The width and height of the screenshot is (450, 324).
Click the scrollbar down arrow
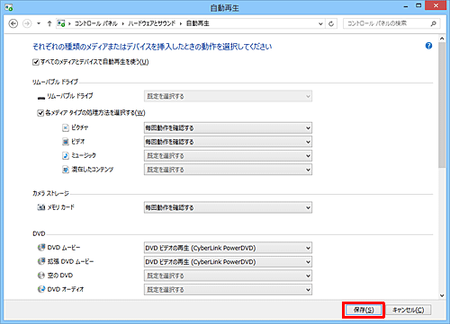point(442,295)
